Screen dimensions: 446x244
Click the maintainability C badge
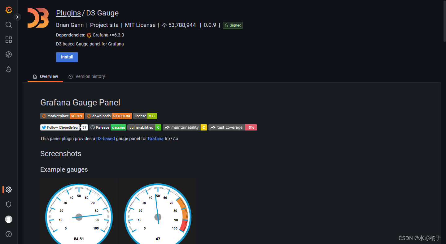pyautogui.click(x=185, y=127)
